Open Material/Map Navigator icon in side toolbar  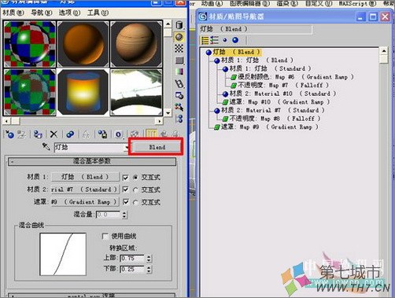pyautogui.click(x=179, y=119)
